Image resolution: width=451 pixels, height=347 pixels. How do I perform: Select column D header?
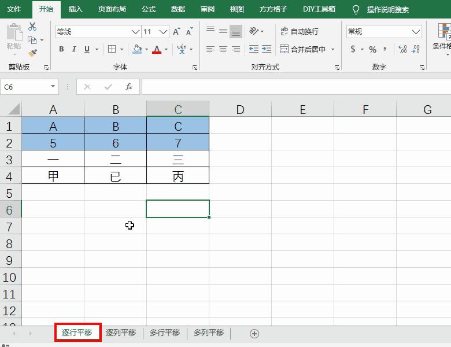coord(240,109)
